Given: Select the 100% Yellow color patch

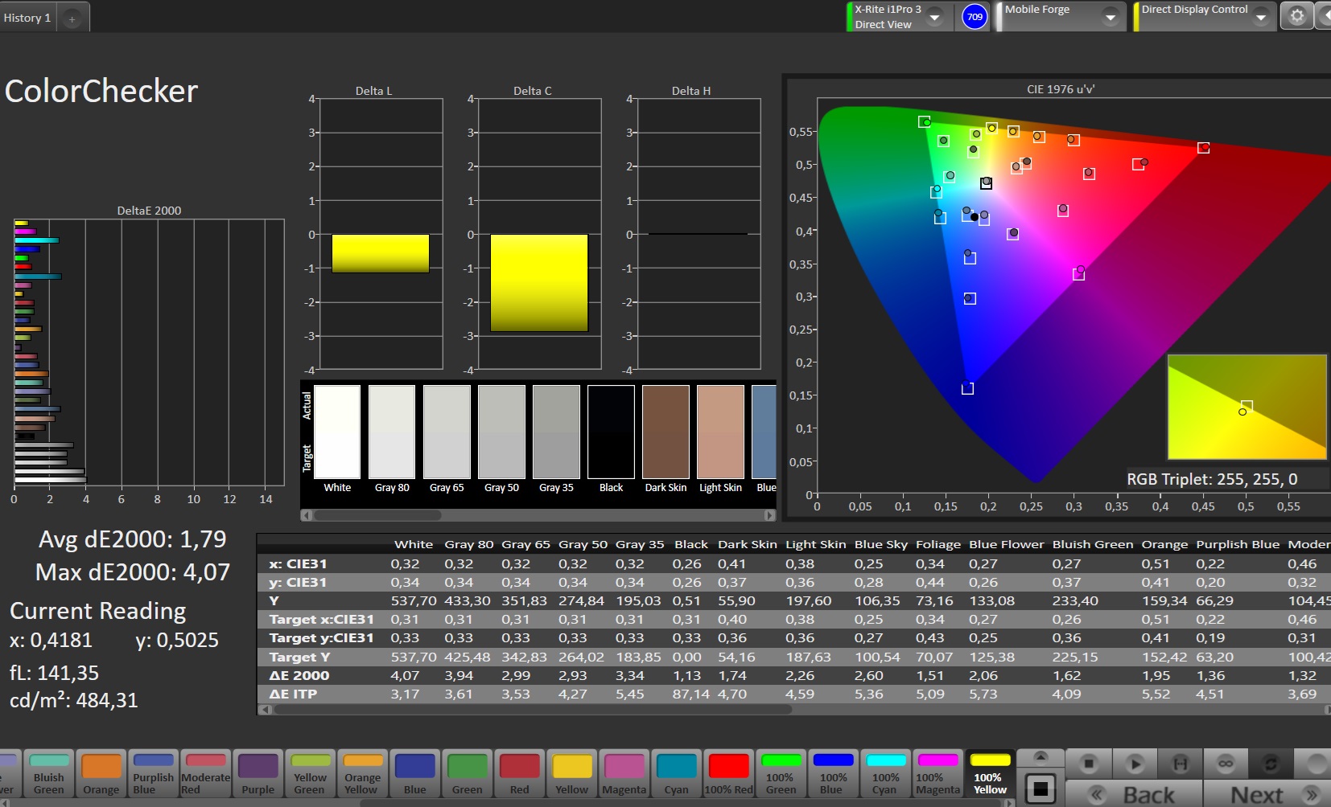Looking at the screenshot, I should (990, 773).
